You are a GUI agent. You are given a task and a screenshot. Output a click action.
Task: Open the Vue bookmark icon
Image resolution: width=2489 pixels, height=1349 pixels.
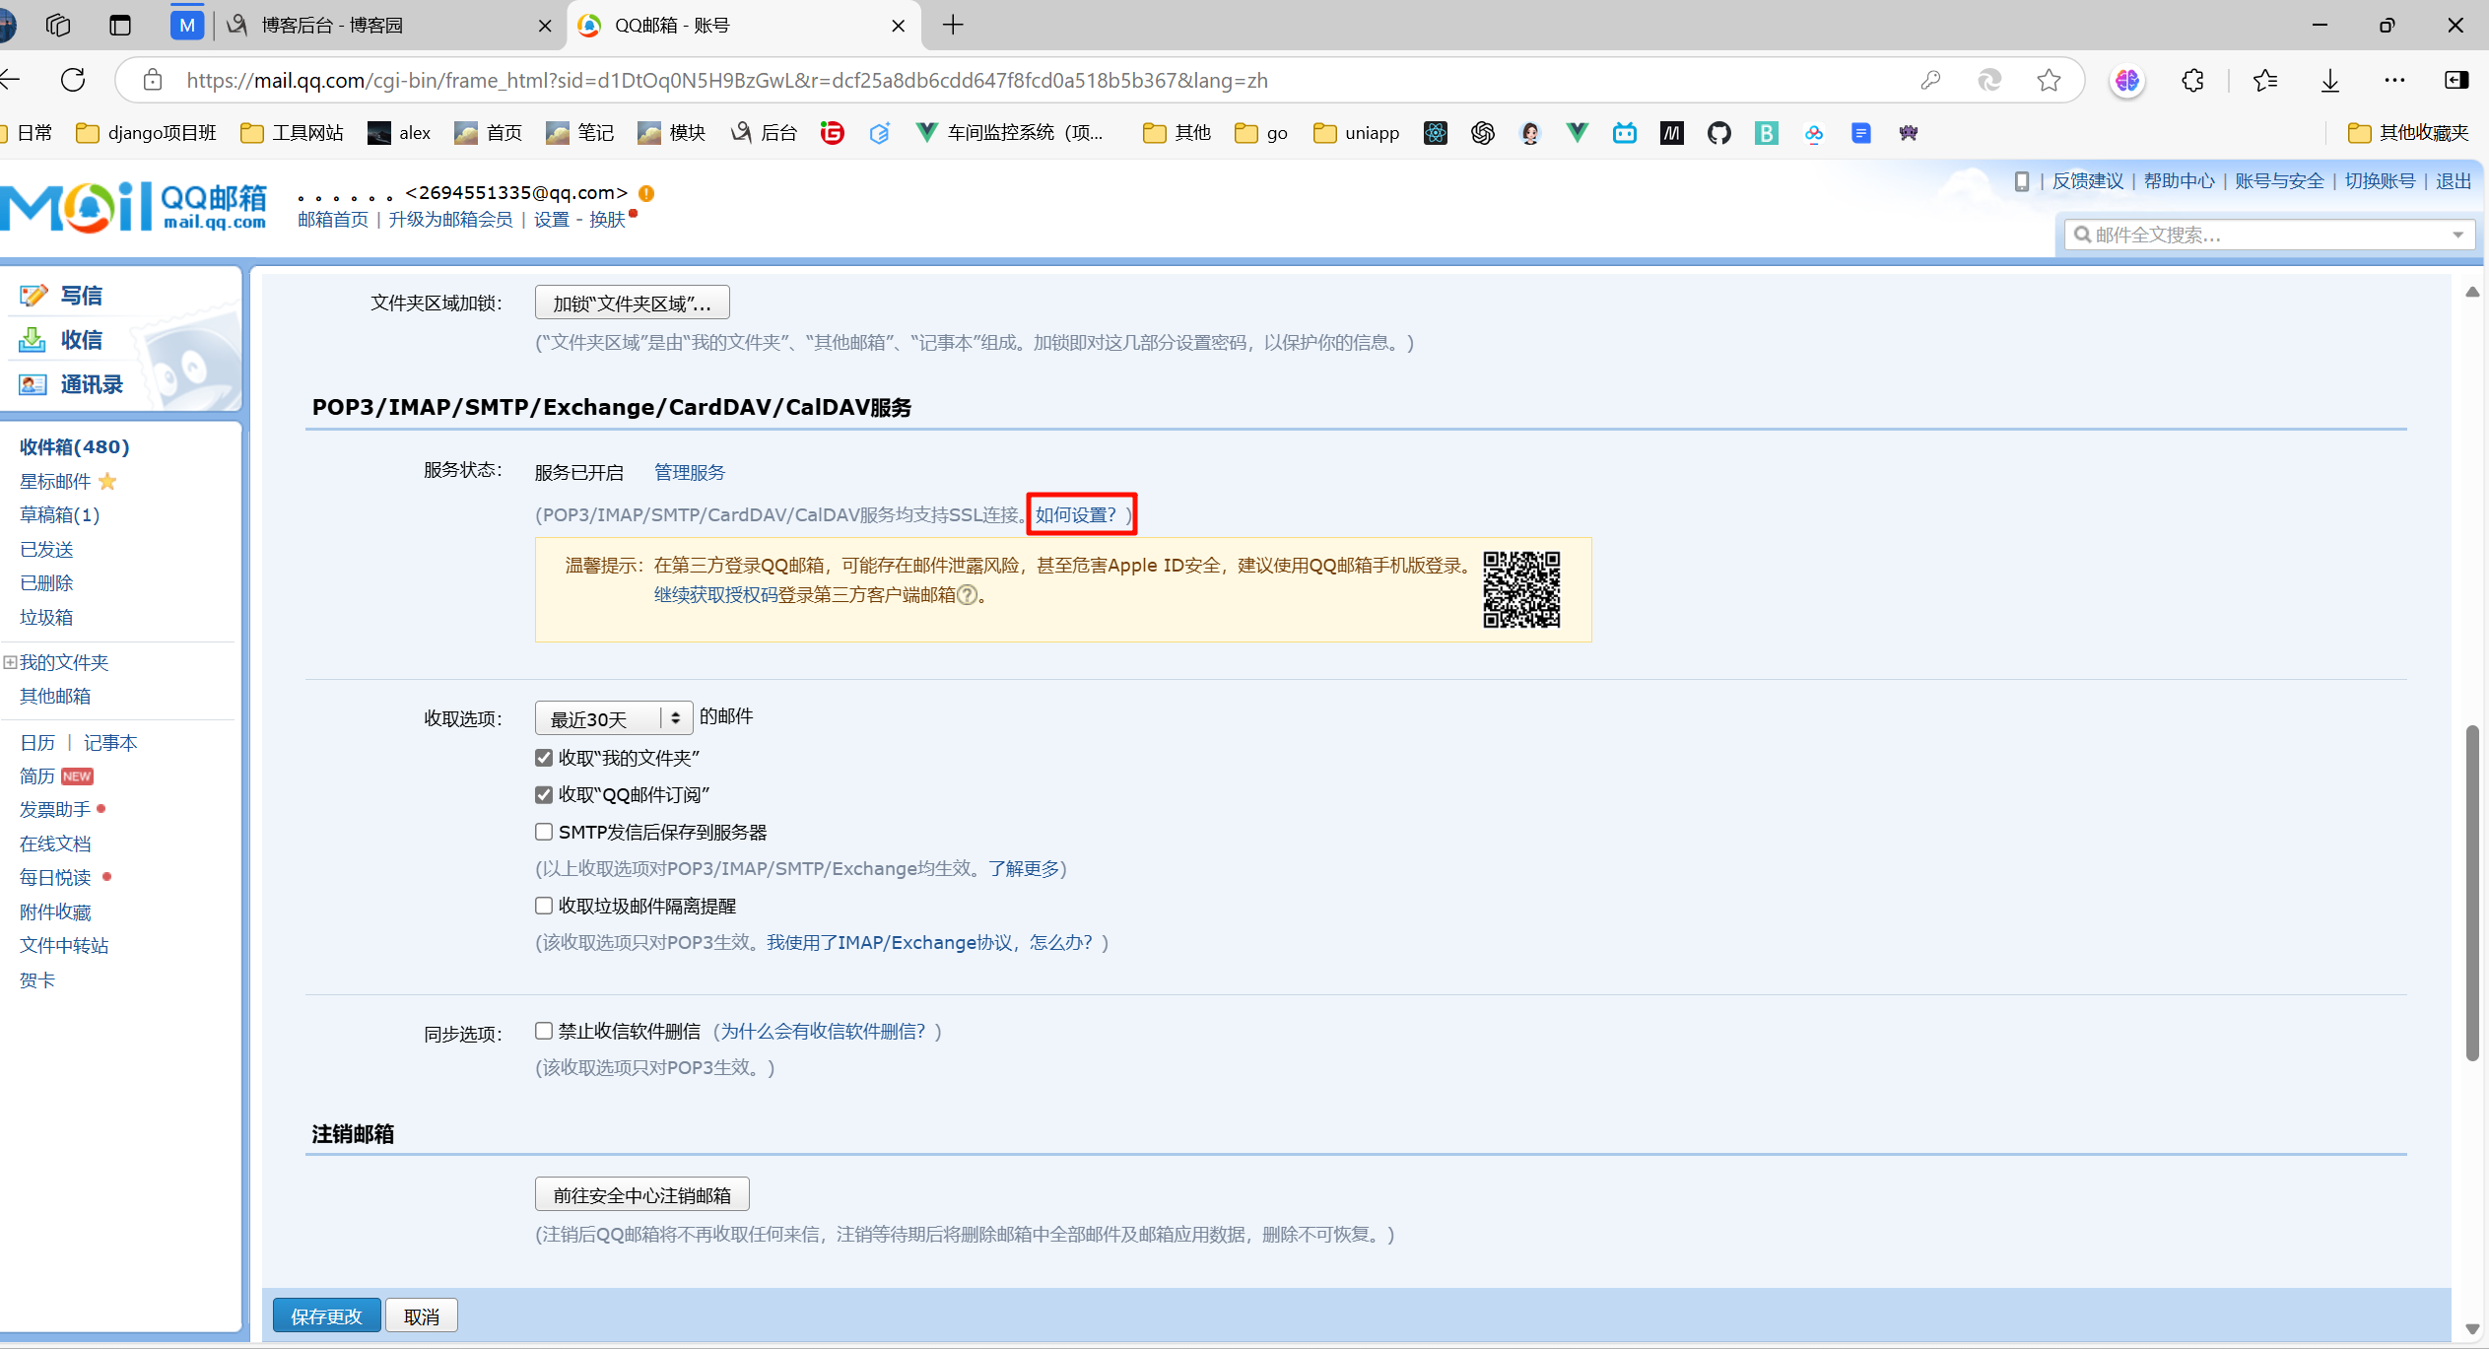pyautogui.click(x=1576, y=133)
